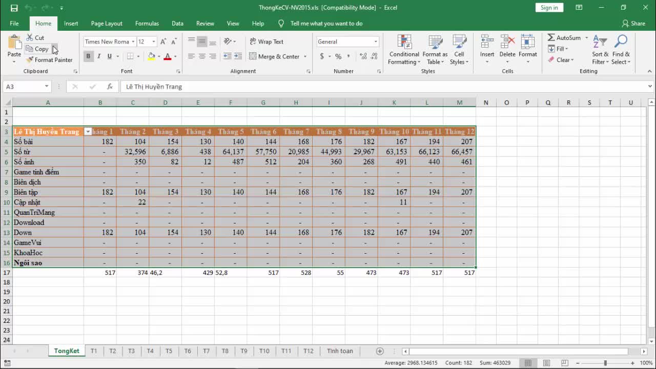The height and width of the screenshot is (369, 656).
Task: Click the Sign in button
Action: 549,8
